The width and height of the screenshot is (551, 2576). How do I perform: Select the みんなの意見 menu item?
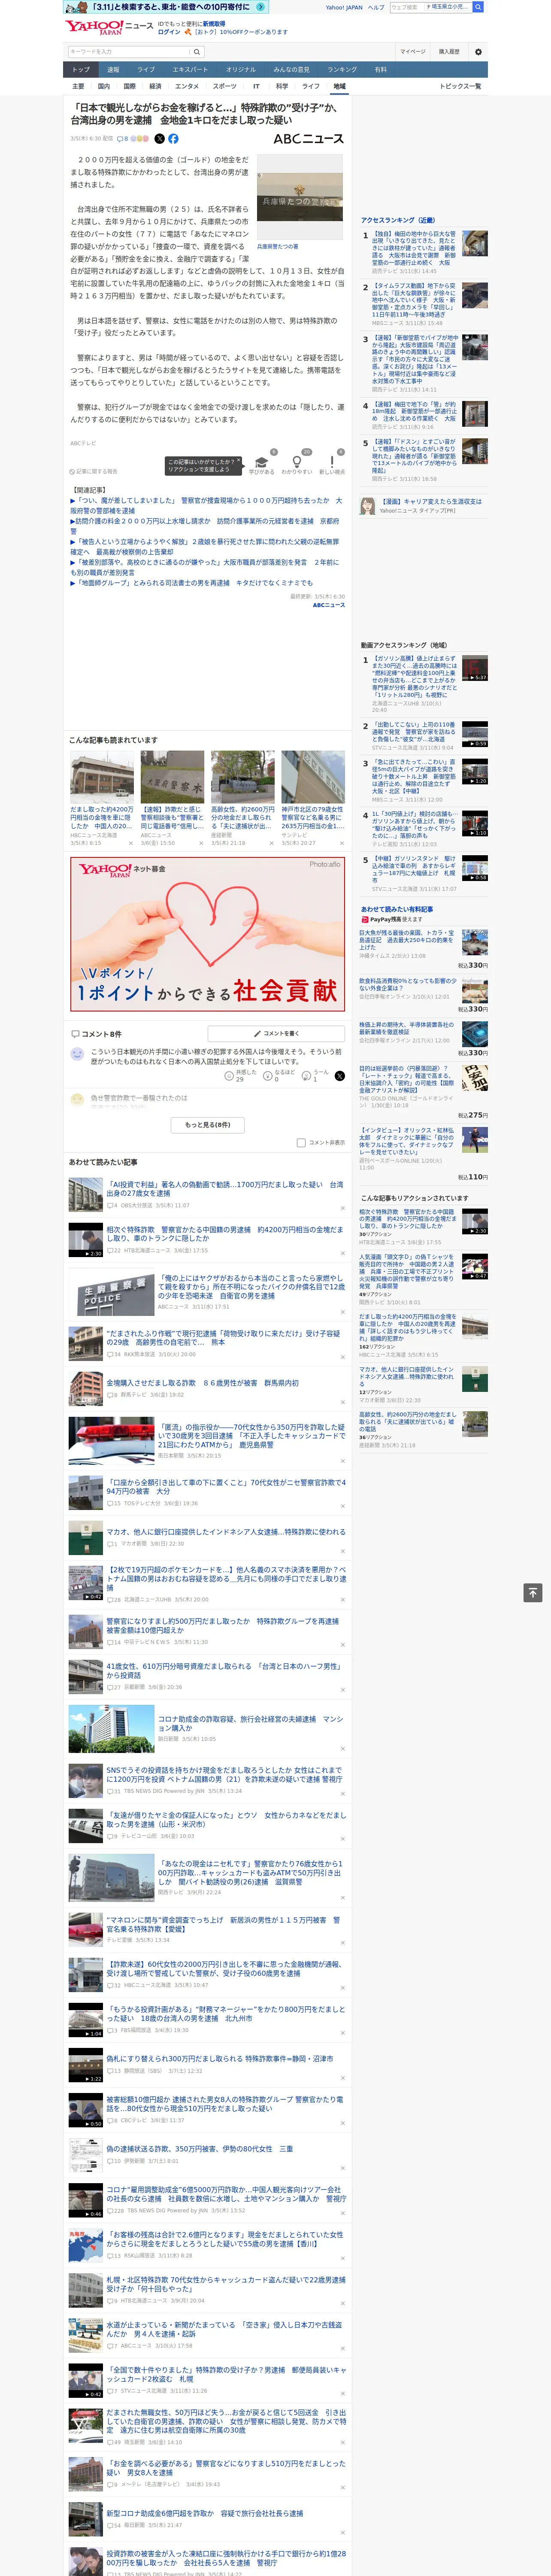[x=291, y=70]
